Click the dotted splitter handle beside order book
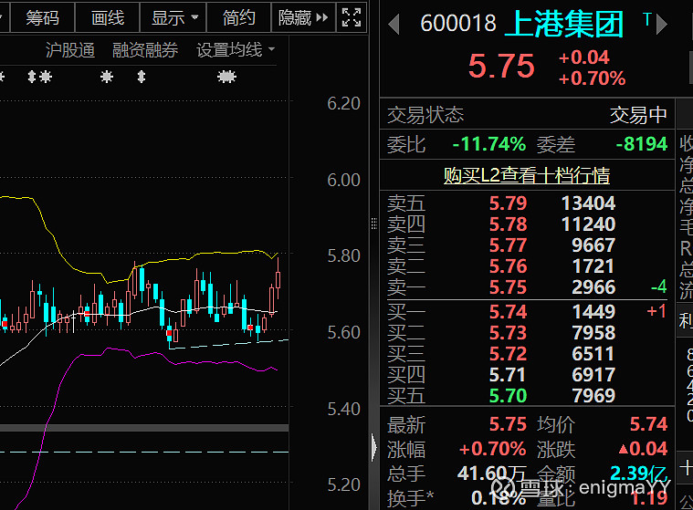Image resolution: width=693 pixels, height=510 pixels. (x=374, y=224)
